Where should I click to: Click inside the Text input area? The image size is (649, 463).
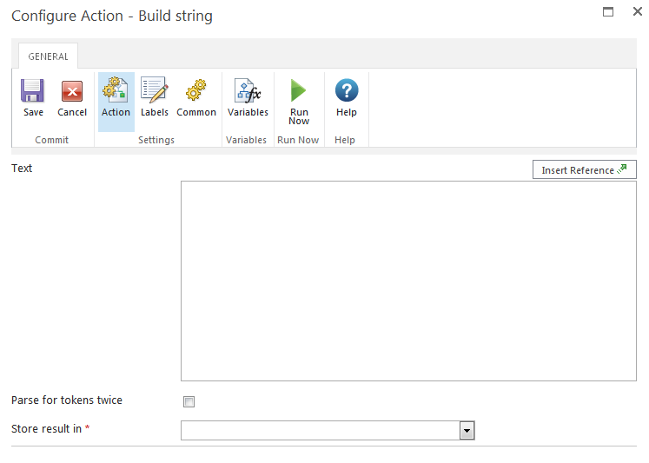pos(408,281)
